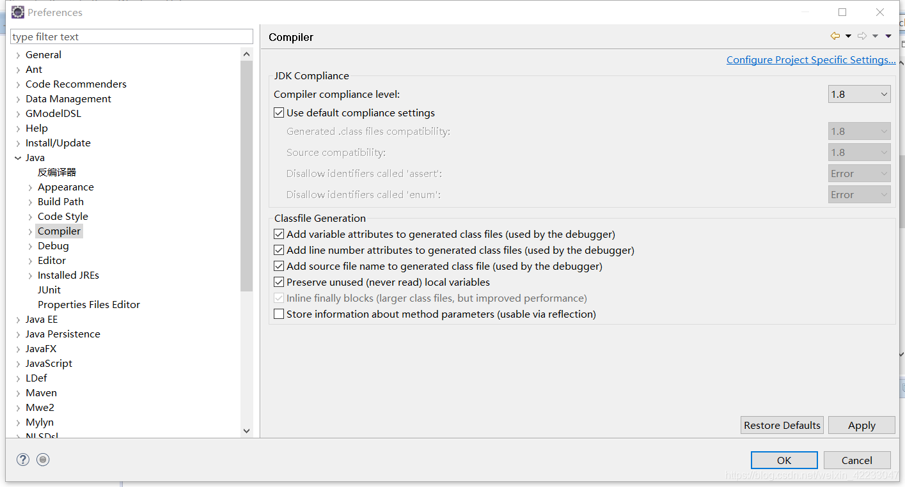Open the Help icon in dialog corner
905x487 pixels.
pos(22,459)
